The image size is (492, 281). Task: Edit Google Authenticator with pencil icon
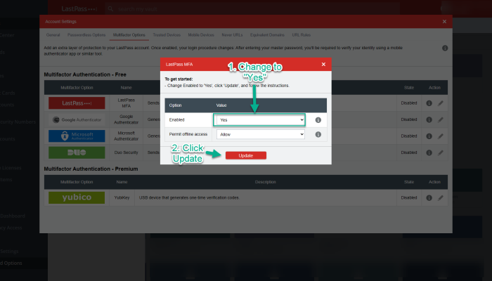point(441,120)
